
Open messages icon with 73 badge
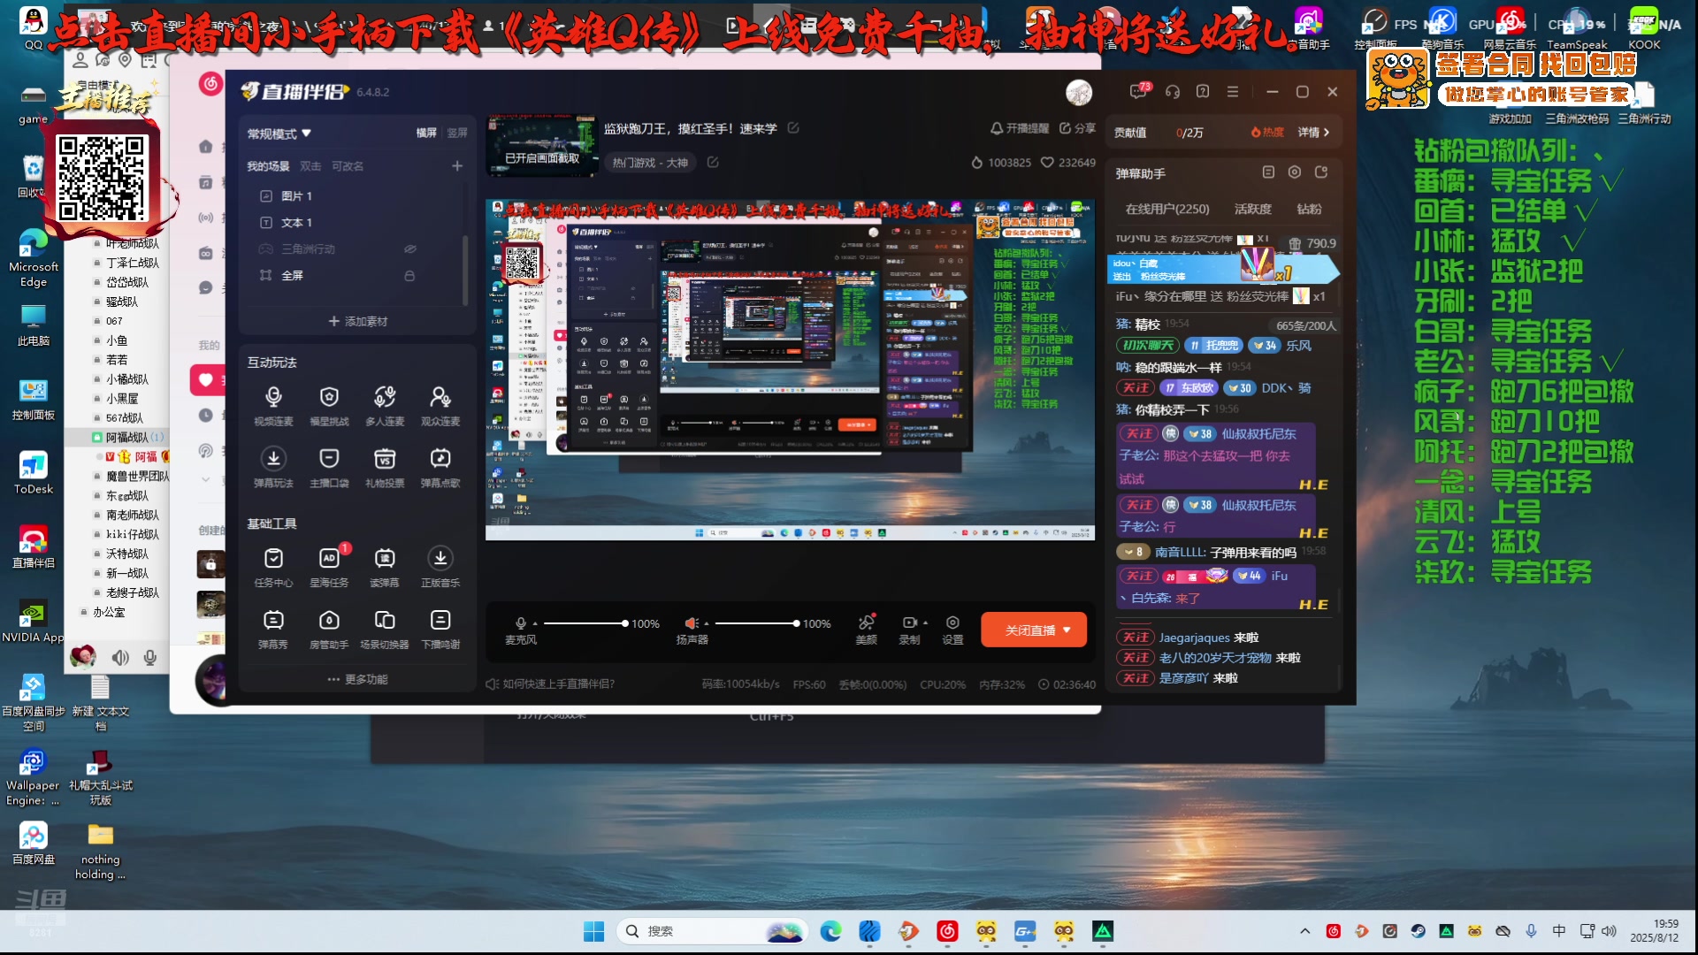pyautogui.click(x=1139, y=91)
